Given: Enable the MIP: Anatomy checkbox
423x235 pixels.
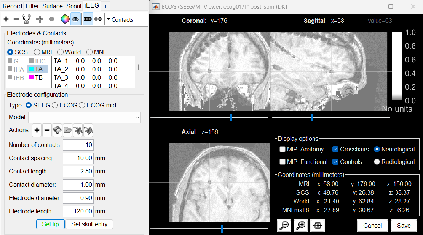Looking at the screenshot, I should pyautogui.click(x=283, y=150).
